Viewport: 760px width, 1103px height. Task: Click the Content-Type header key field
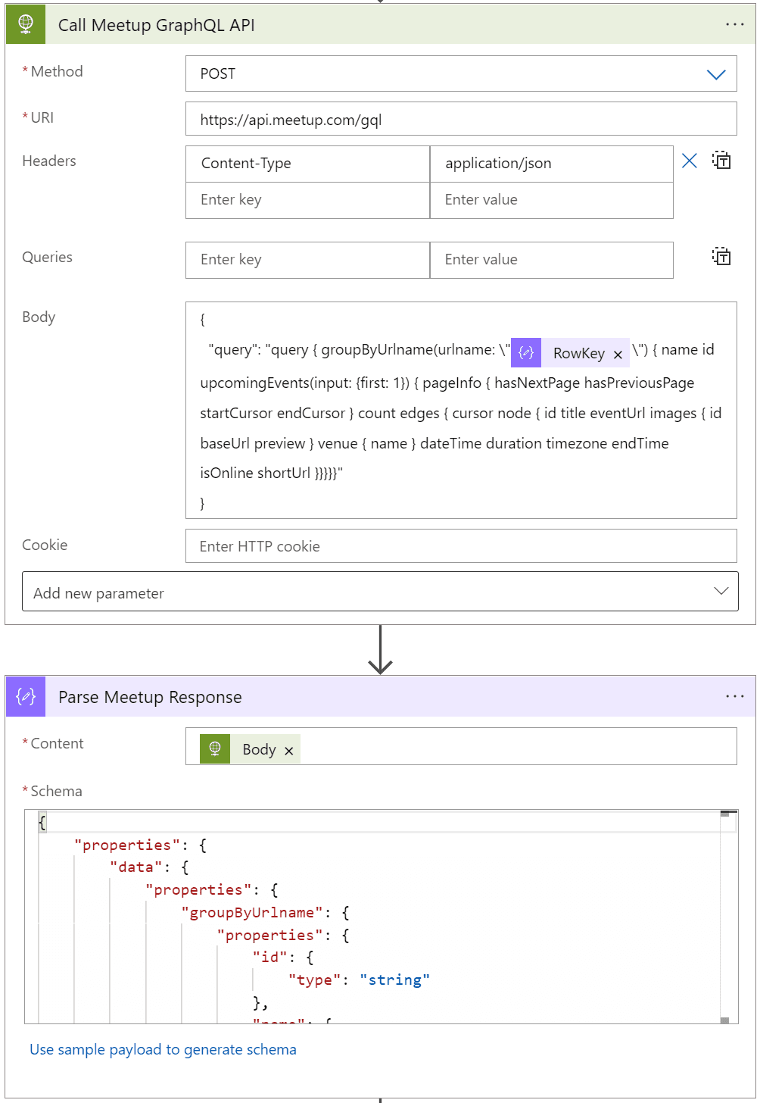[307, 164]
